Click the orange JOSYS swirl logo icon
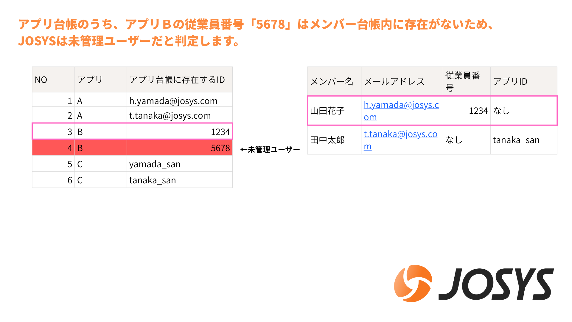572x322 pixels. tap(413, 283)
